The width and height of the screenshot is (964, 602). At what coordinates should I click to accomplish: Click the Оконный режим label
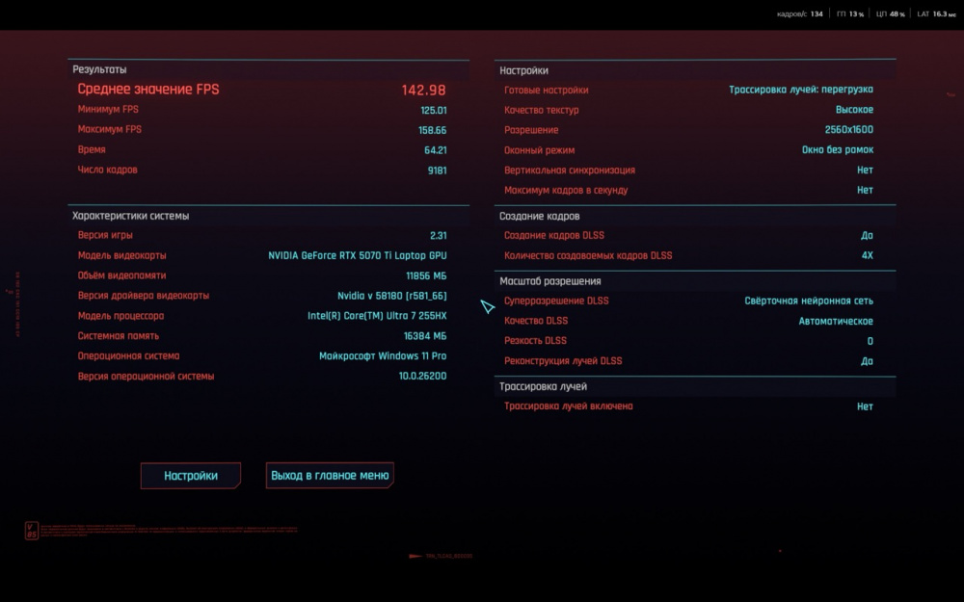pyautogui.click(x=539, y=150)
